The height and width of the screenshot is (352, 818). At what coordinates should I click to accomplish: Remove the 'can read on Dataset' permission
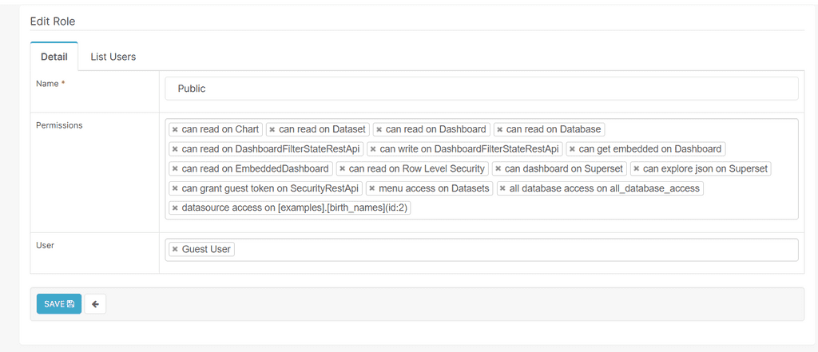tap(272, 129)
